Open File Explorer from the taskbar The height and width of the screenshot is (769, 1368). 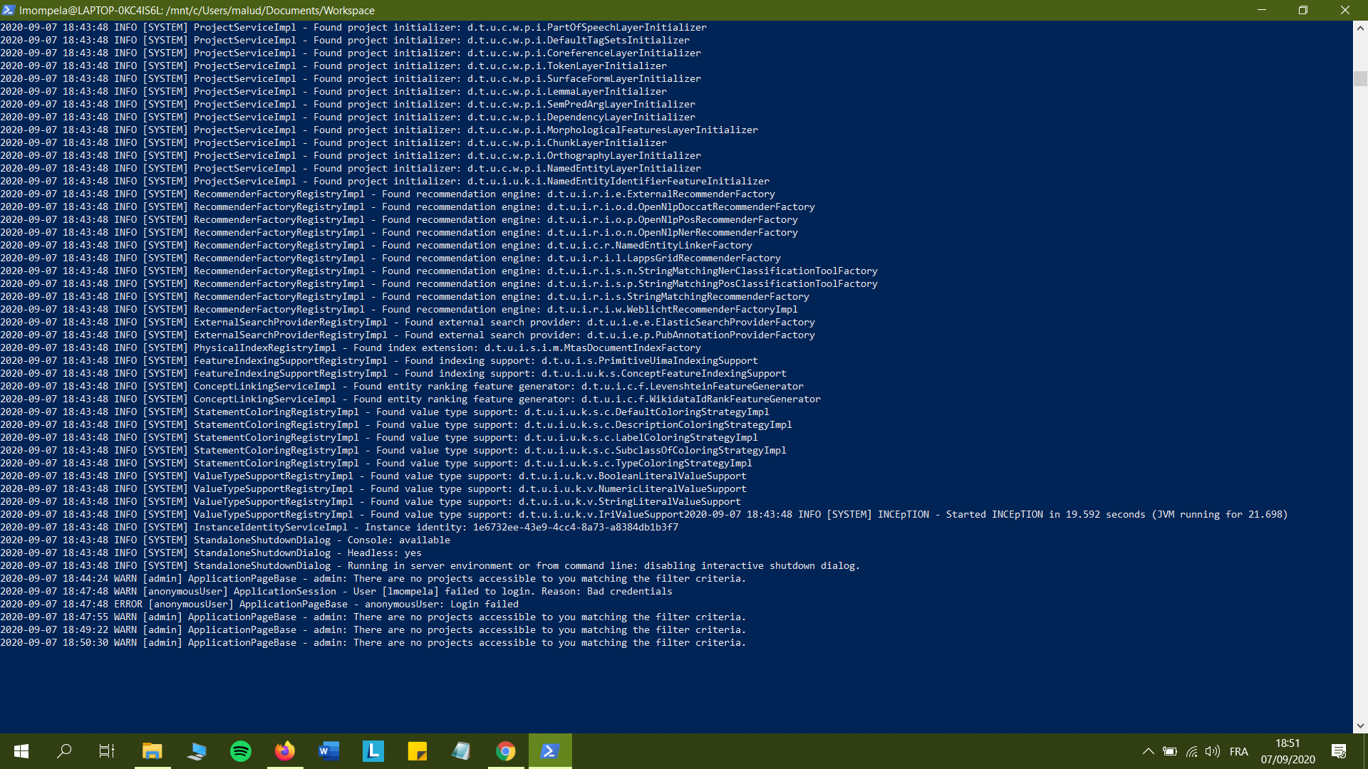152,751
